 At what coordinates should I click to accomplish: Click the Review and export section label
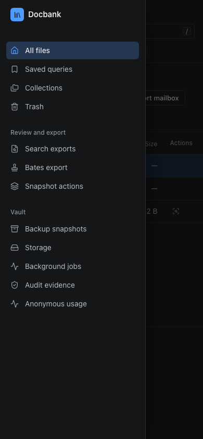click(38, 133)
